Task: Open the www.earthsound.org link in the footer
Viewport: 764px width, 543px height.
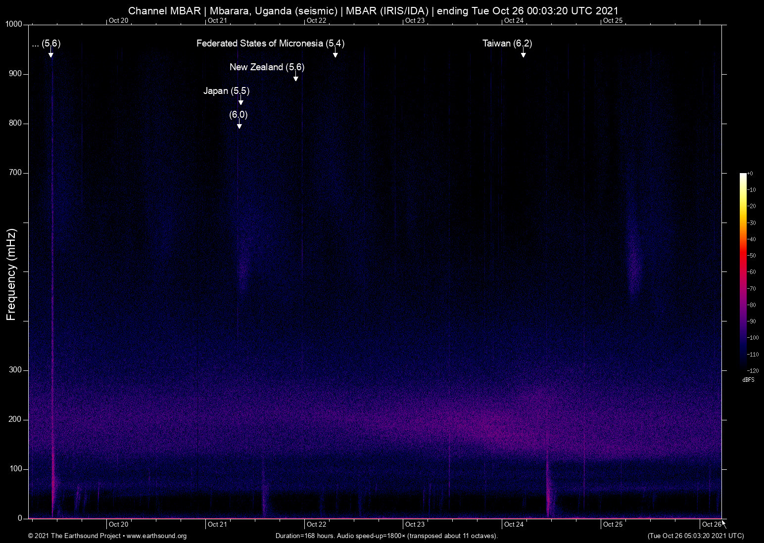Action: tap(156, 536)
